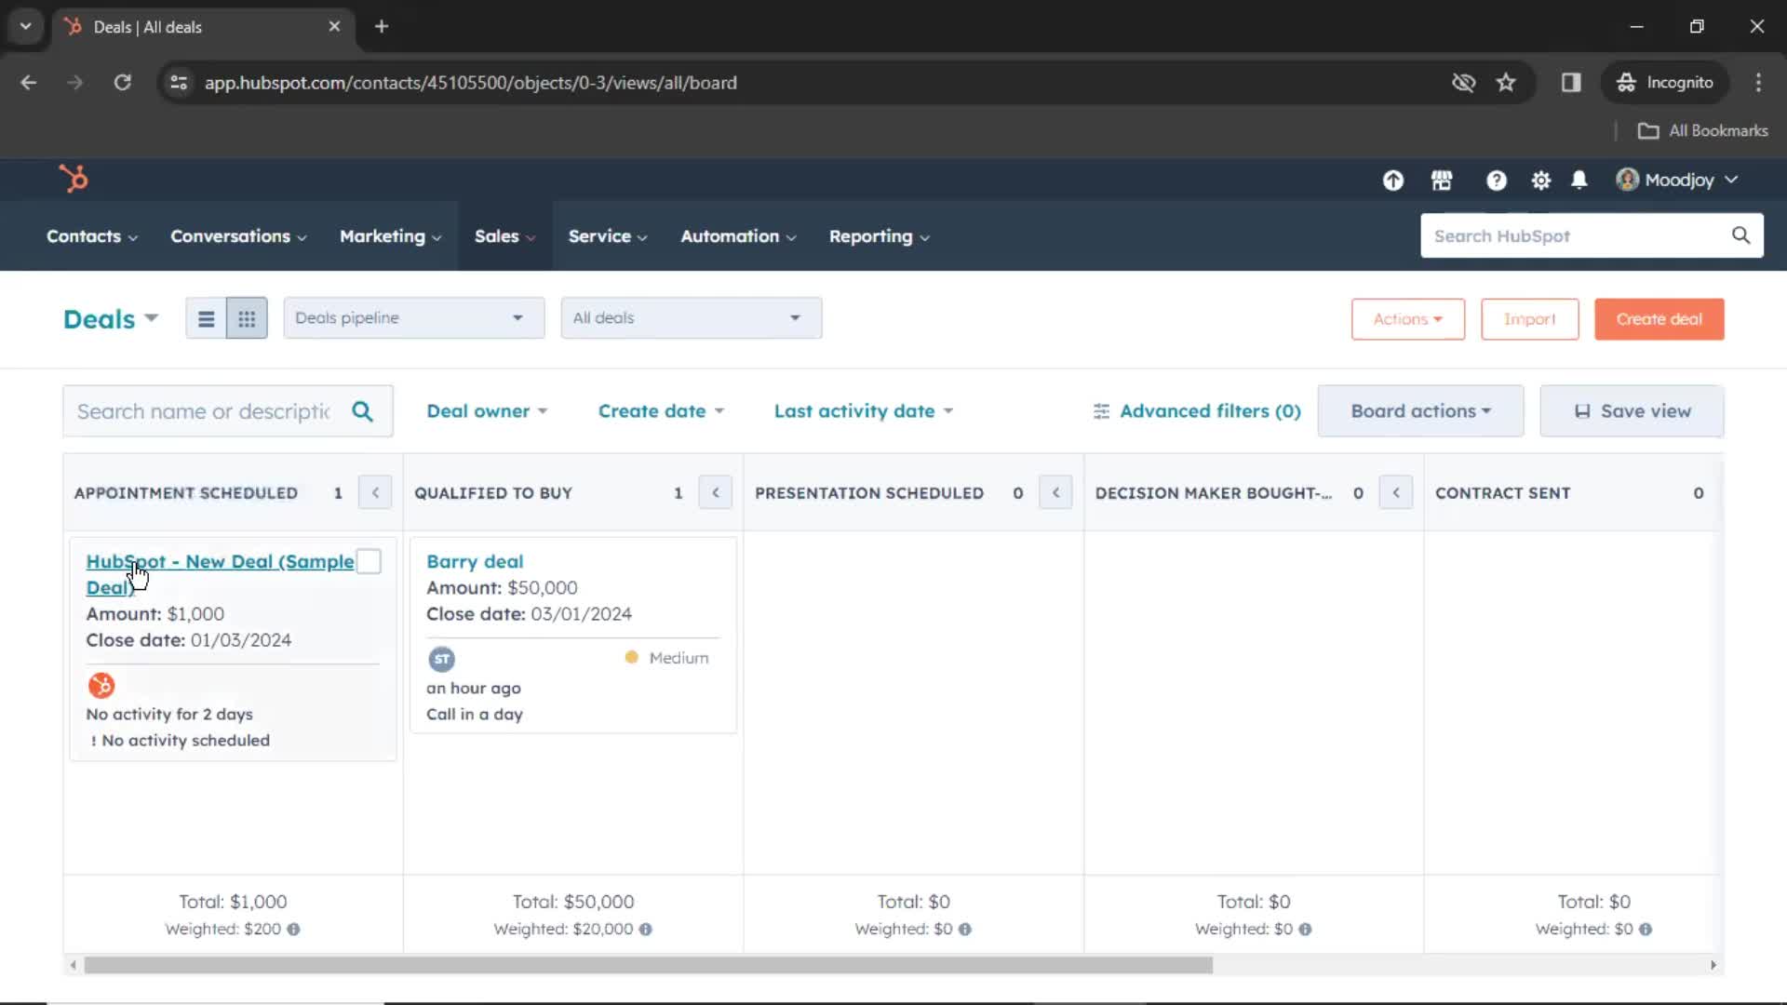Click info icon under Presentation Scheduled total

coord(965,929)
